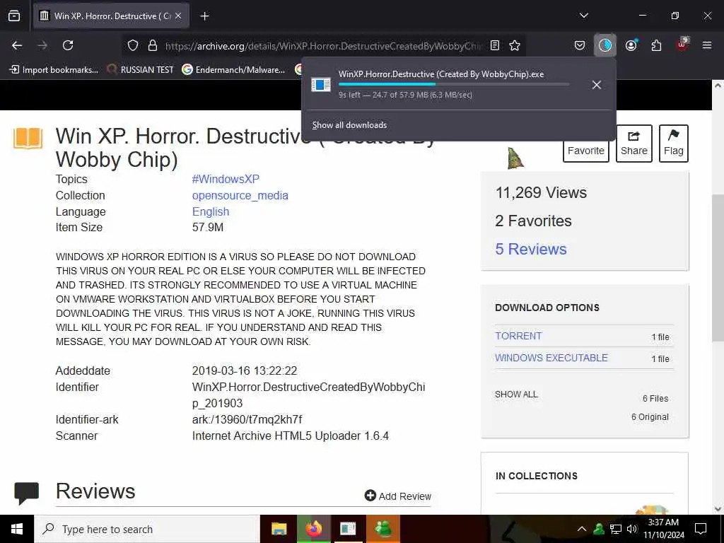Select WINDOWS EXECUTABLE download option
This screenshot has height=543, width=724.
click(x=551, y=358)
